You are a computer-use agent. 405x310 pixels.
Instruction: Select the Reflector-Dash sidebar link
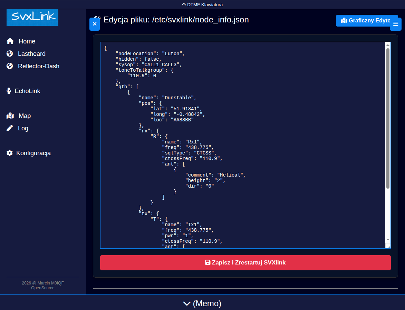[39, 66]
